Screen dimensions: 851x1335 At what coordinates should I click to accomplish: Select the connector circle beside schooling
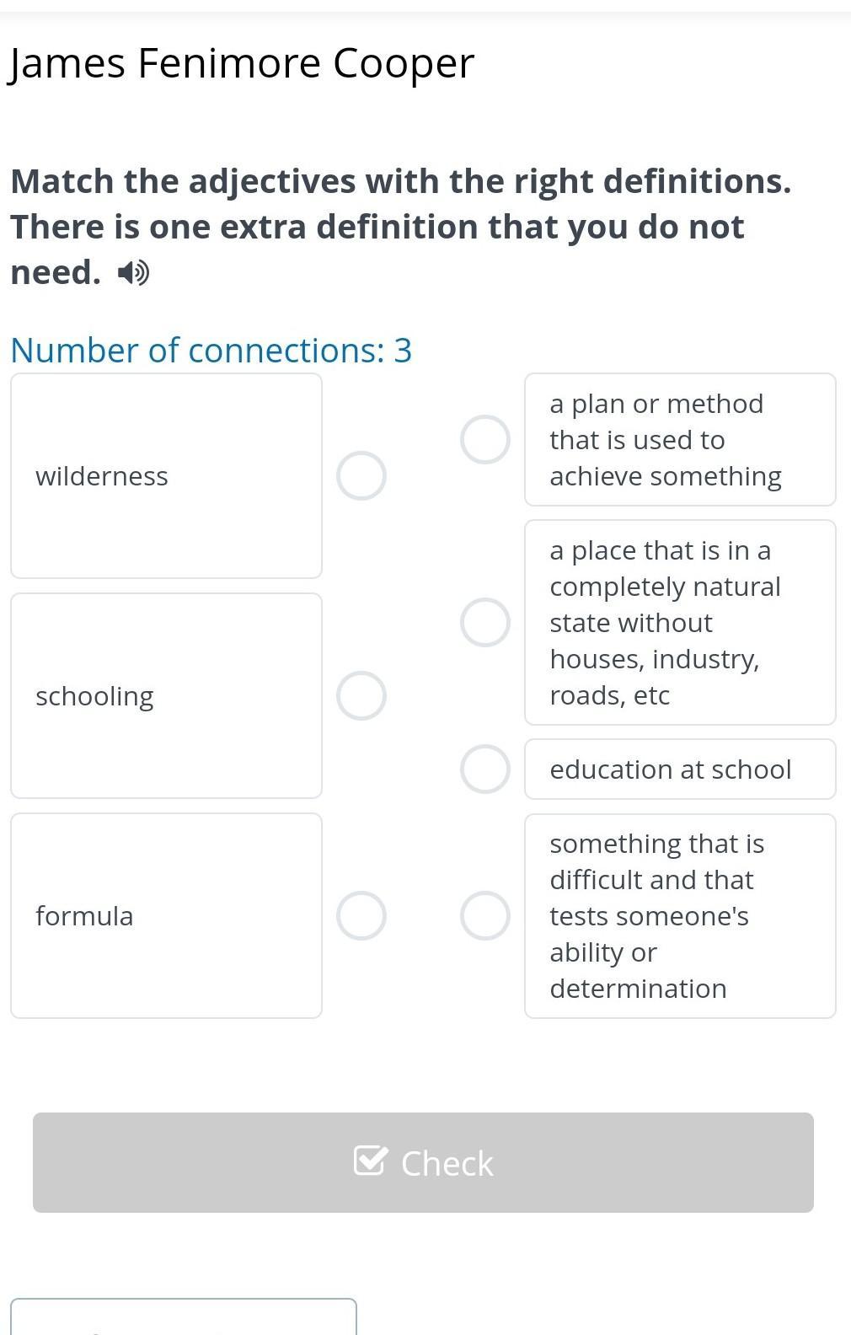coord(361,696)
